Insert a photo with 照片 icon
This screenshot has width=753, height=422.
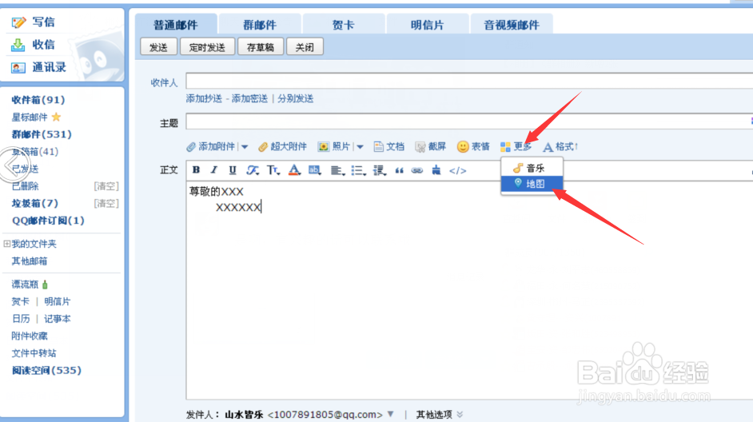click(324, 146)
